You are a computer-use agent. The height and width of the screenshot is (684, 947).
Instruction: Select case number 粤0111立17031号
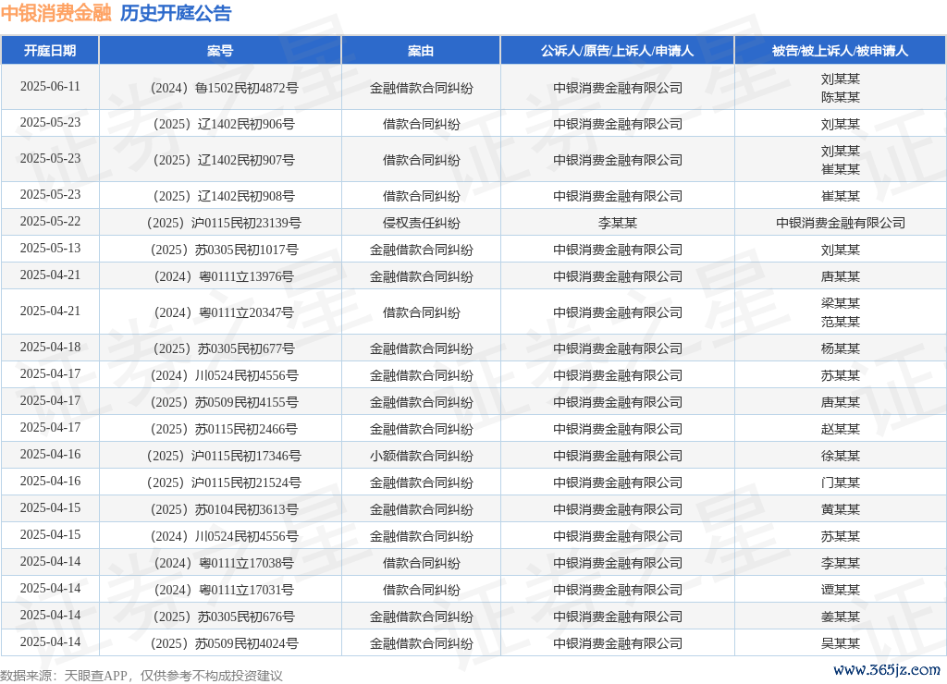[224, 590]
